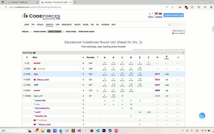
Task: Expand the system tray hidden icons chevron
Action: click(183, 131)
